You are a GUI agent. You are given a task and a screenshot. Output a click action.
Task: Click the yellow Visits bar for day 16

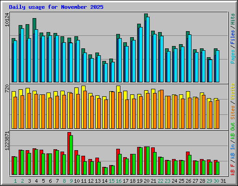pos(118,107)
